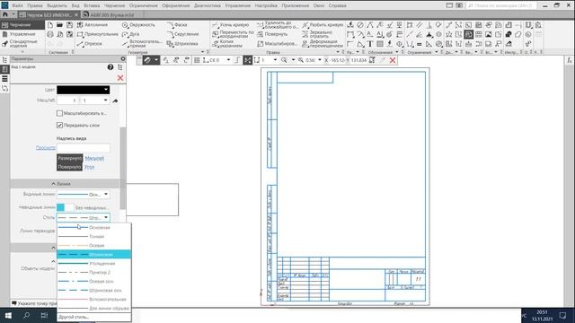Open the Файл menu
Screen dimensions: 575x323
tap(17, 5)
